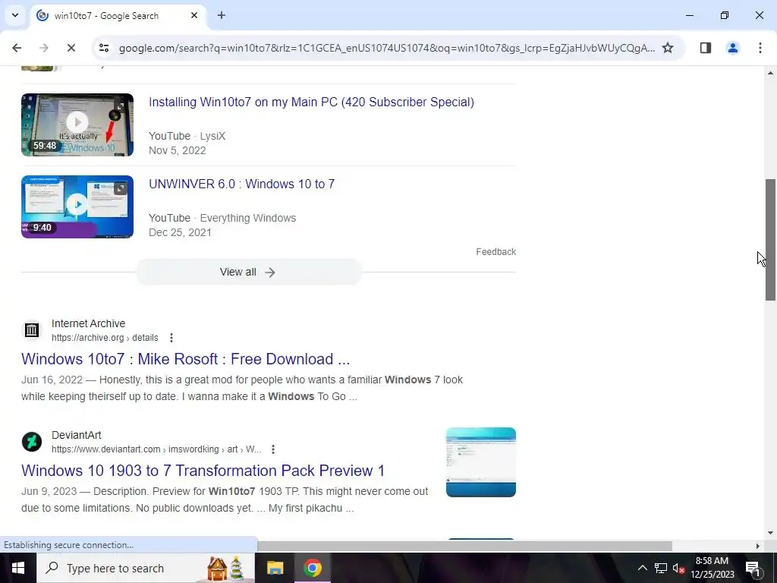Stop loading the page
The width and height of the screenshot is (777, 583).
71,48
